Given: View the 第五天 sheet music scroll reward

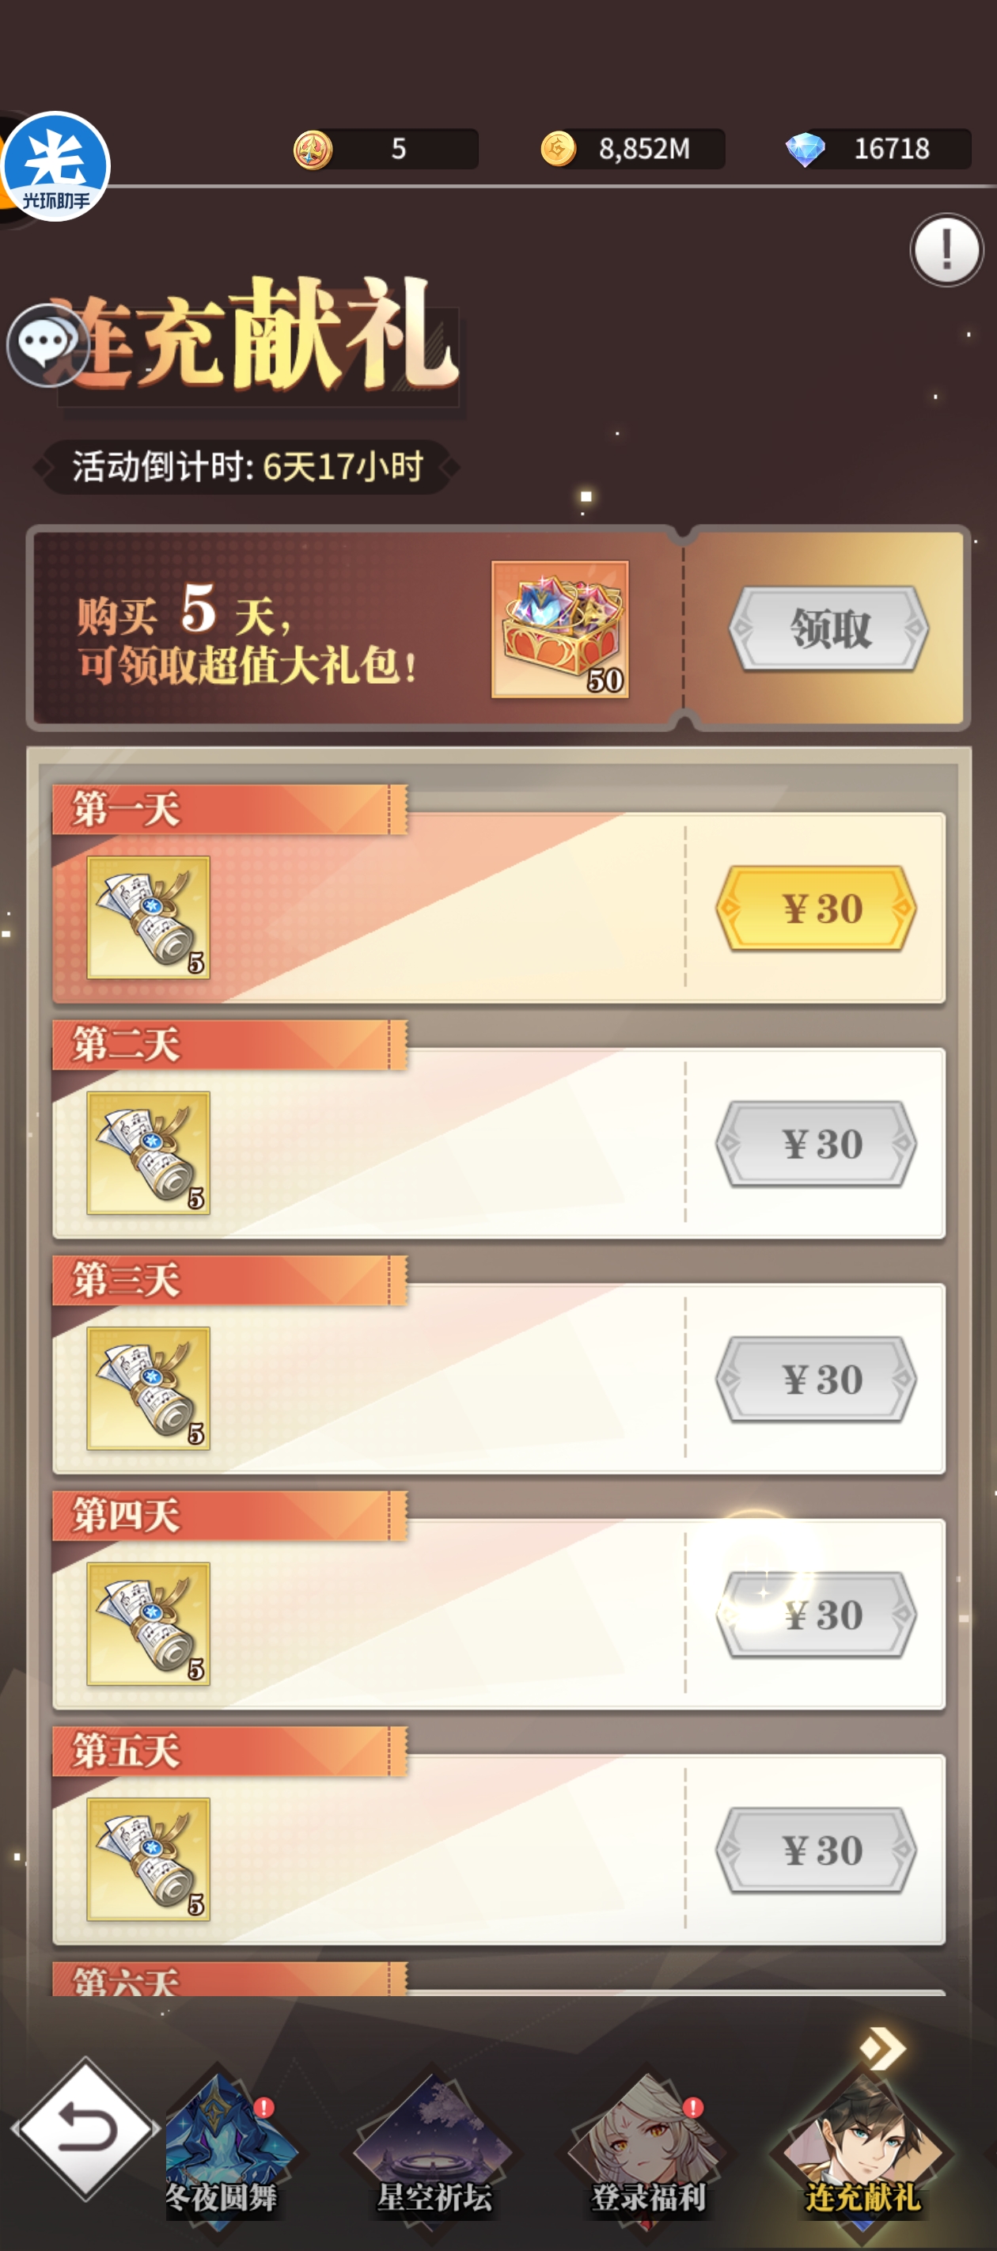Looking at the screenshot, I should point(149,1858).
